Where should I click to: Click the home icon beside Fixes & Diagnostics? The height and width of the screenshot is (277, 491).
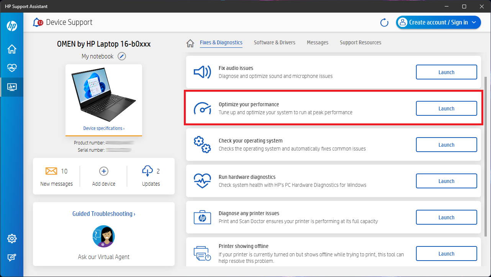pos(190,43)
